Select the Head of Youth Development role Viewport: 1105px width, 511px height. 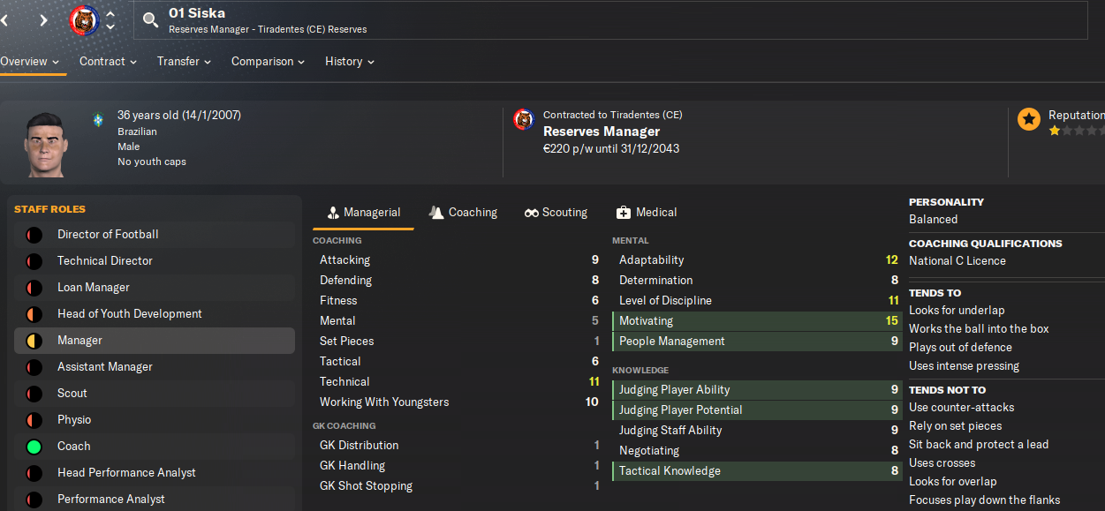(x=129, y=313)
